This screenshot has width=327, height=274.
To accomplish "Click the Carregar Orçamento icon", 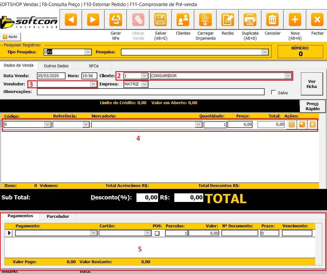I will tap(205, 20).
